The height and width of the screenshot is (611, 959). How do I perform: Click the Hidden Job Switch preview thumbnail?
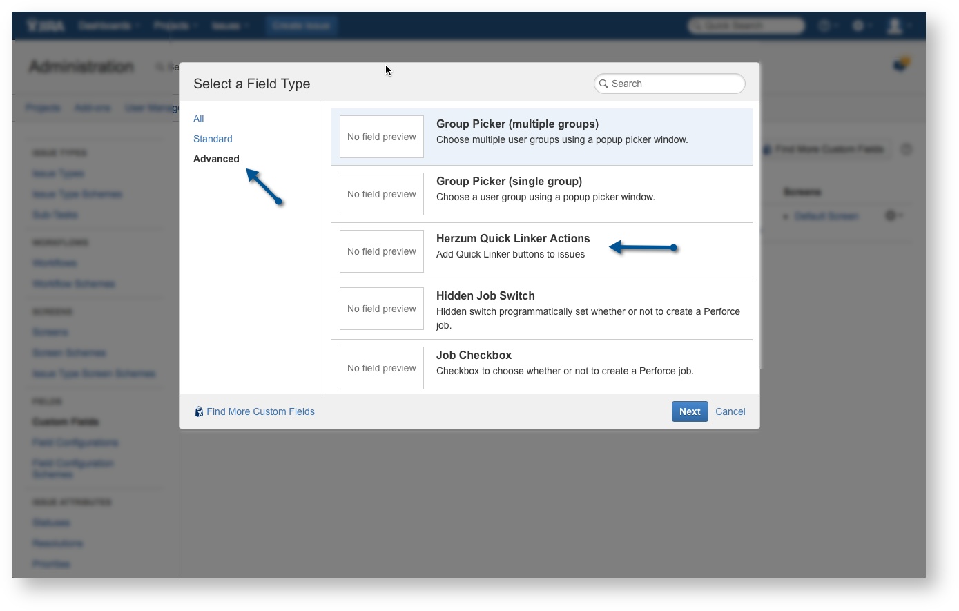click(x=381, y=309)
